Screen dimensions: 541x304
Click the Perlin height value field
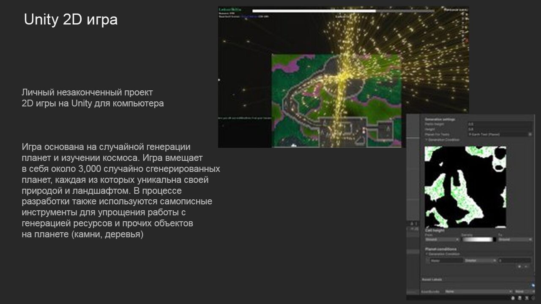pos(500,124)
